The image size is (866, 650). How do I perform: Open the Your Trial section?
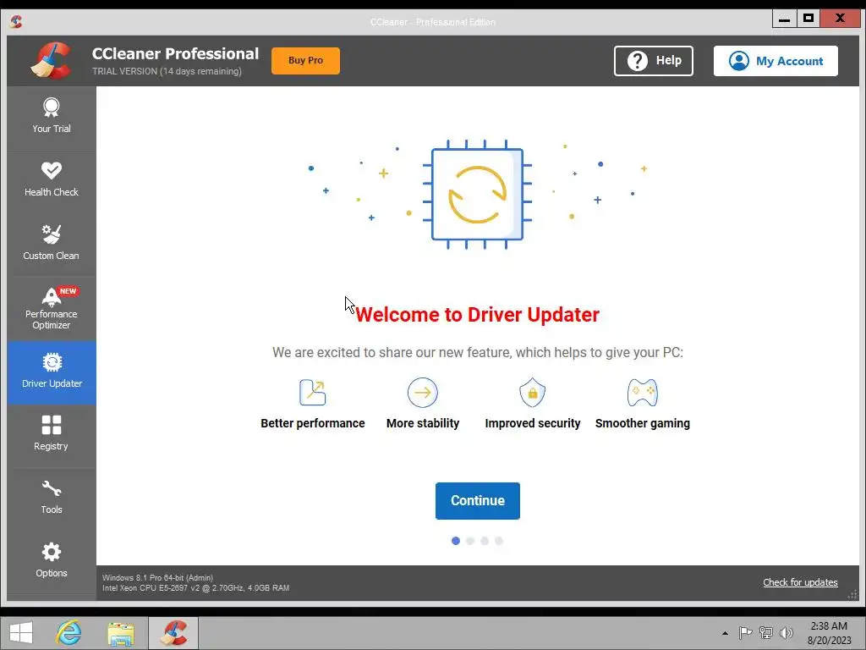(x=52, y=117)
